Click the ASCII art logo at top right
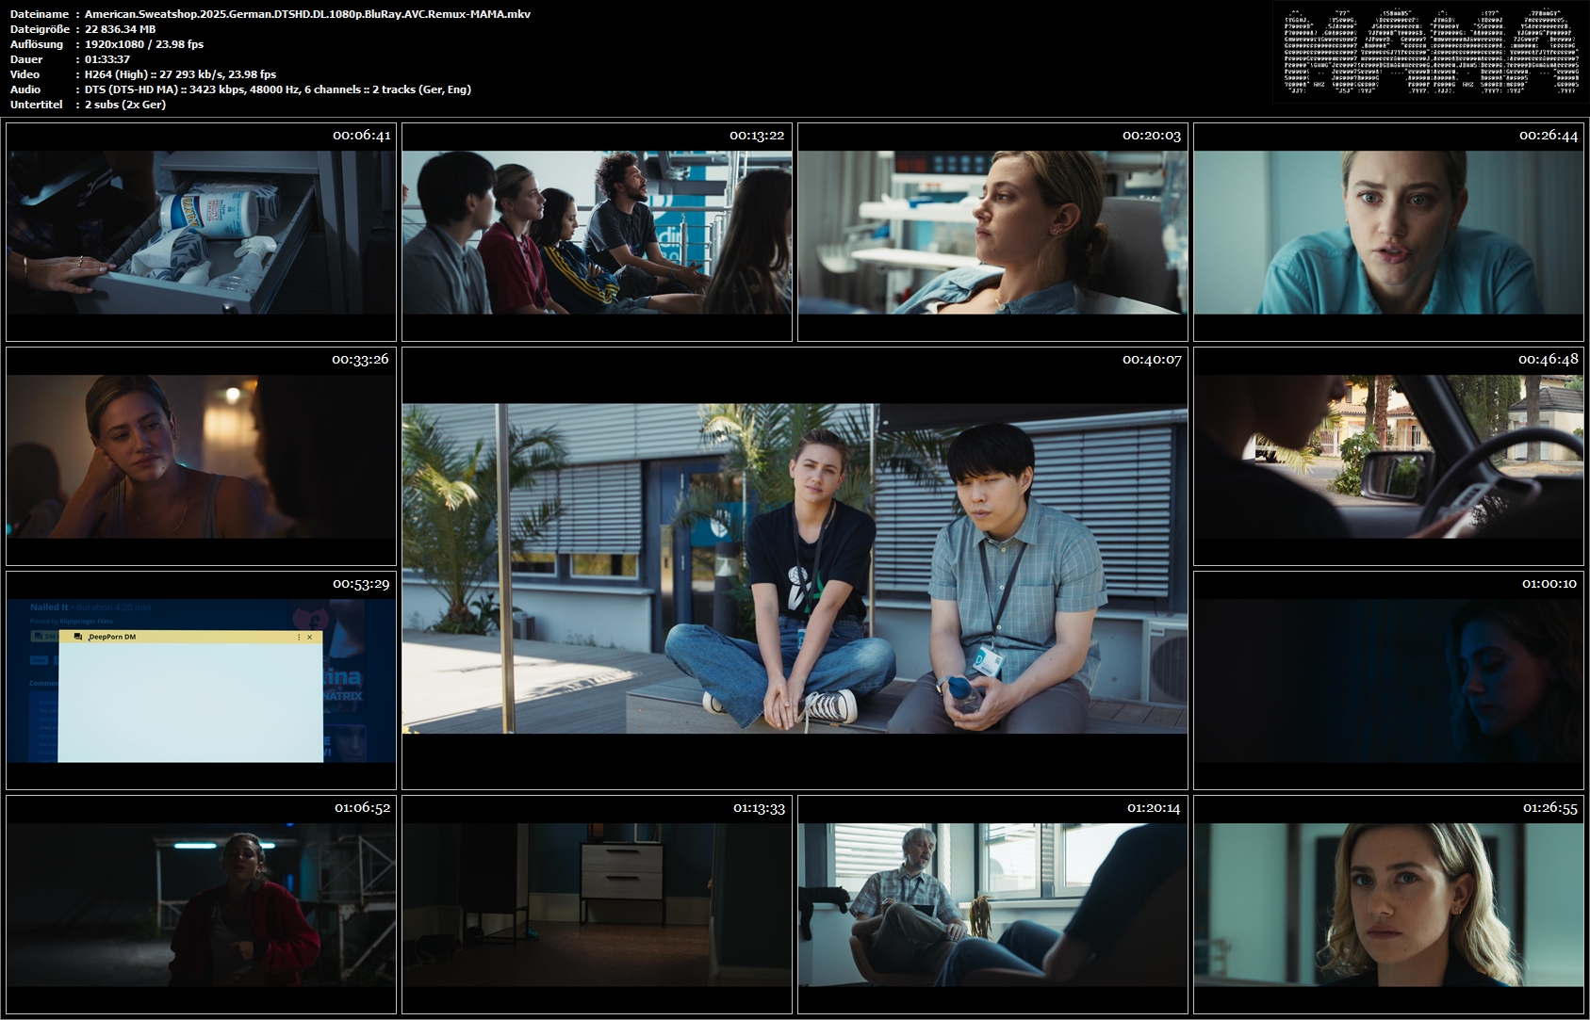1590x1020 pixels. 1431,52
